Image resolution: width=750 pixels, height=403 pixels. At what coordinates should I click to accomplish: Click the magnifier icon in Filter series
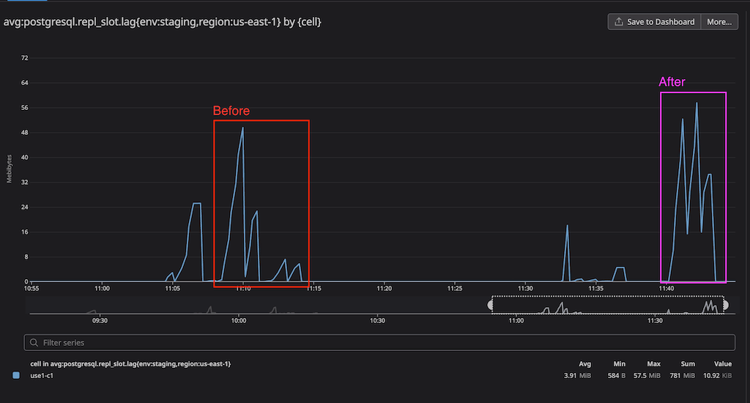[34, 342]
